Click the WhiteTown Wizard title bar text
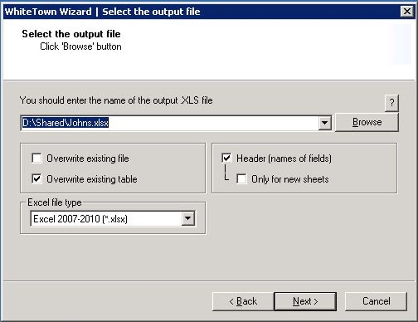The height and width of the screenshot is (322, 418). (102, 11)
